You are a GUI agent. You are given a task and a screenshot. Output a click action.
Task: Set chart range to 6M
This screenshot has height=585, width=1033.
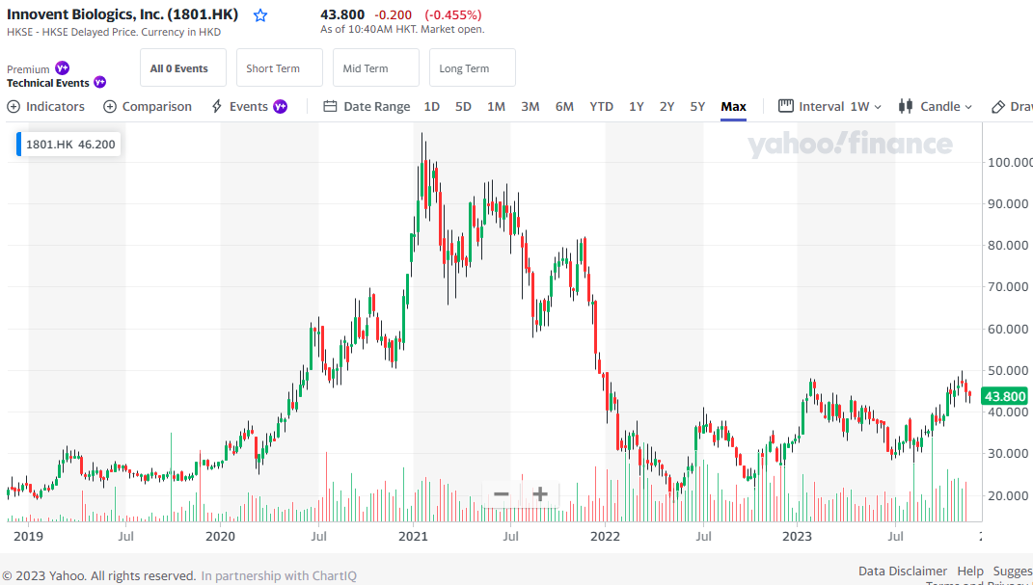(x=564, y=107)
